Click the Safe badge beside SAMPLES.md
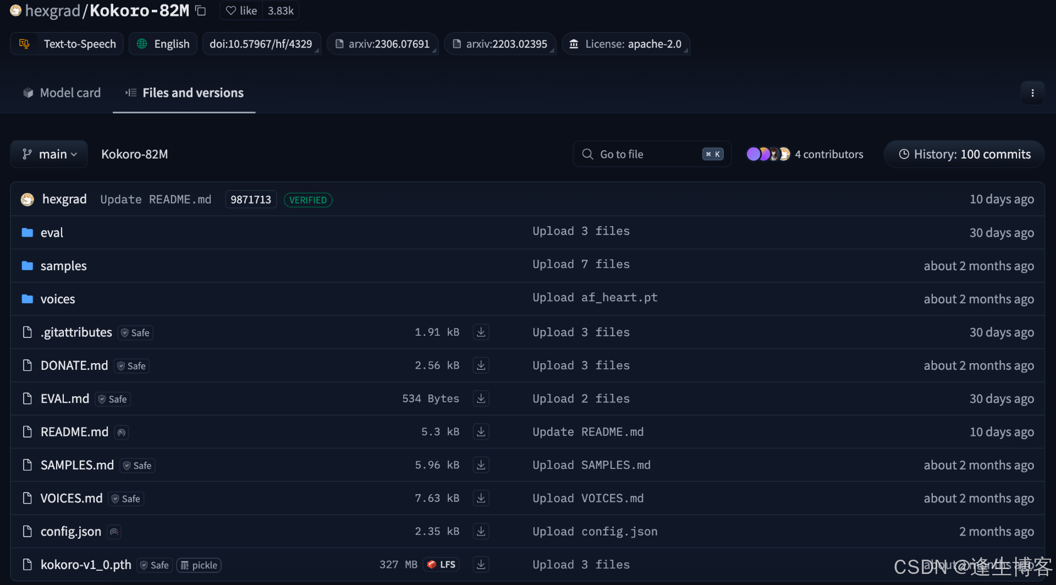 pyautogui.click(x=137, y=466)
